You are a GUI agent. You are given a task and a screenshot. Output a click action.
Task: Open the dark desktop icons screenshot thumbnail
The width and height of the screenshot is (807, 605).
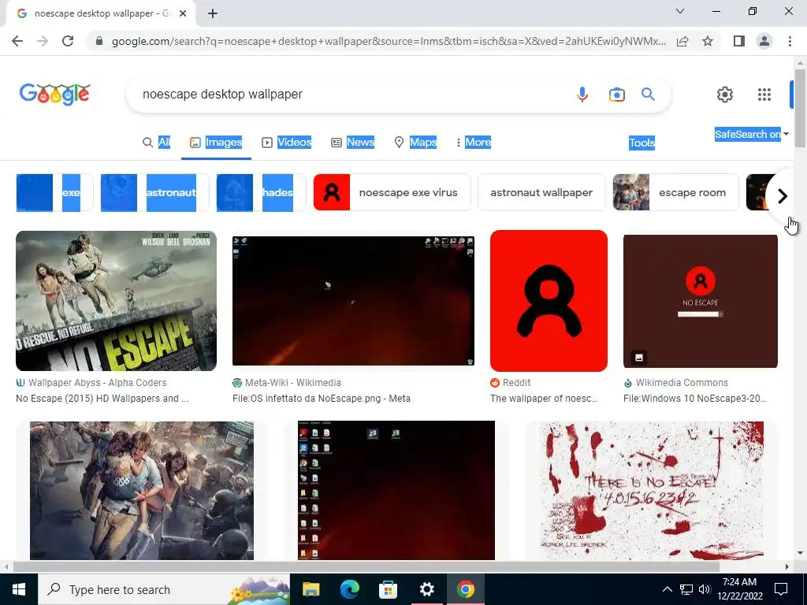tap(396, 490)
